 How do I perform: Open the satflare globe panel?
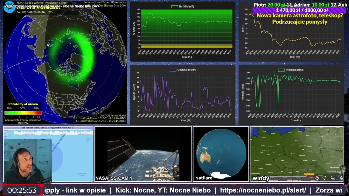click(221, 154)
